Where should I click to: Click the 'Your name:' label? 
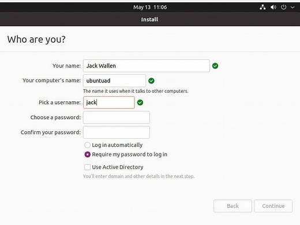pos(66,66)
